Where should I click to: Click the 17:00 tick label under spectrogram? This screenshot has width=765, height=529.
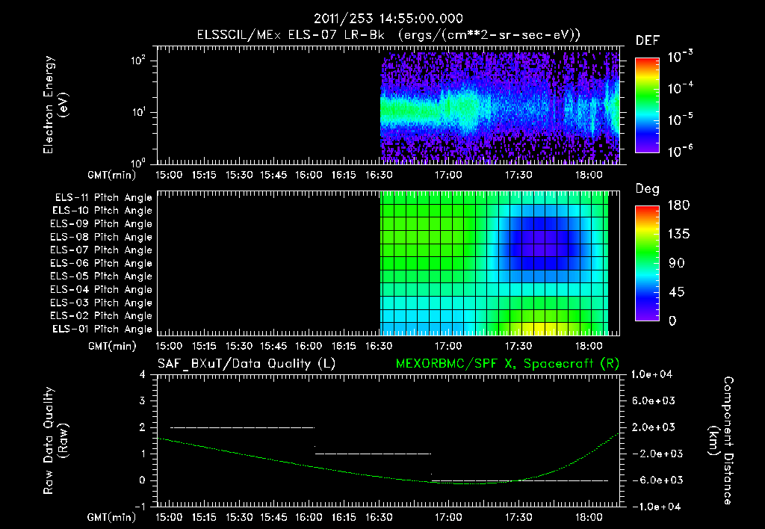pos(448,175)
